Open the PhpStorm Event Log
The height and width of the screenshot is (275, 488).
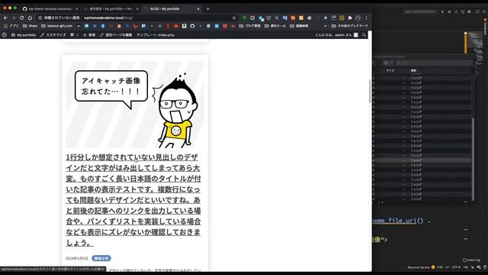(x=471, y=260)
